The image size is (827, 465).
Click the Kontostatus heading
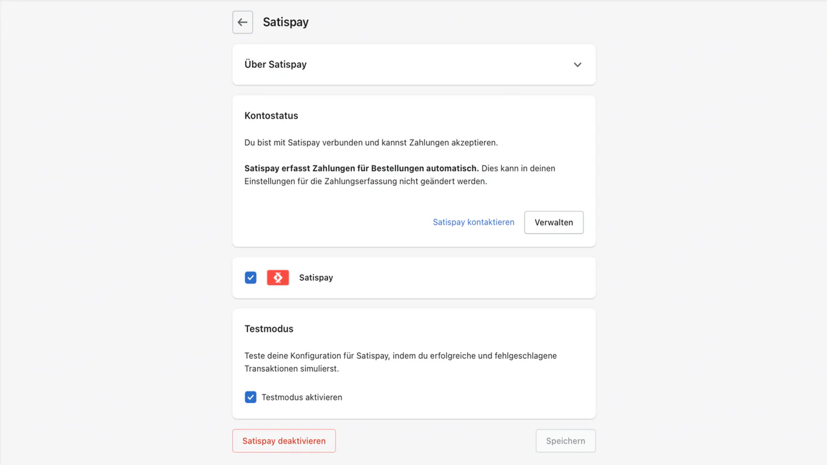coord(271,116)
